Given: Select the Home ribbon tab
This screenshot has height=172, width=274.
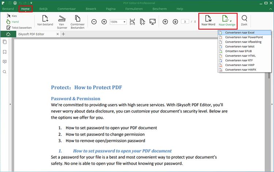Looking at the screenshot, I should pyautogui.click(x=26, y=9).
